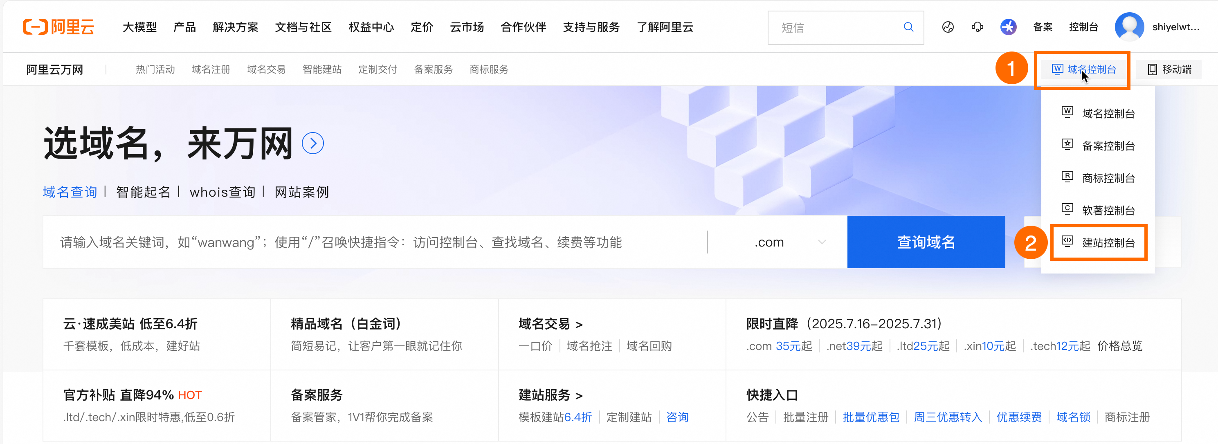
Task: Click the 控制台 header link
Action: (1083, 27)
